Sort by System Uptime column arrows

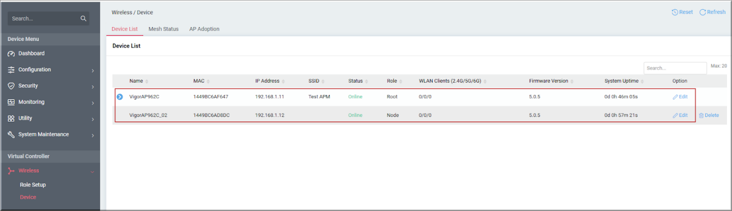tap(642, 81)
